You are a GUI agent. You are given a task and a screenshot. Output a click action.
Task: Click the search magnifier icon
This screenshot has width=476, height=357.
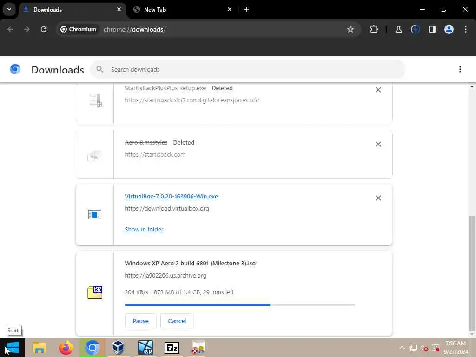pos(99,70)
